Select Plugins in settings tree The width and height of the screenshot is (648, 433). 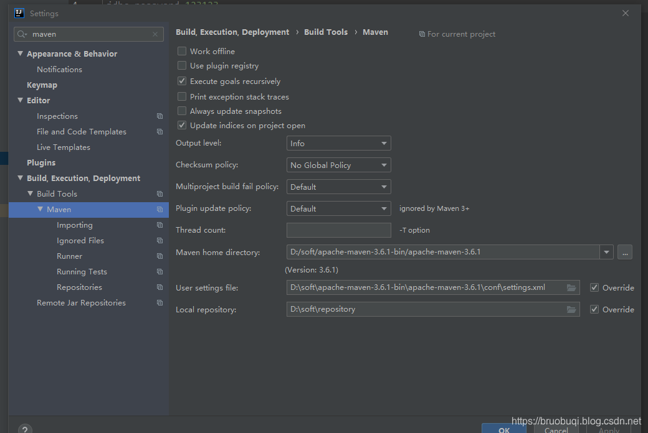pos(41,162)
